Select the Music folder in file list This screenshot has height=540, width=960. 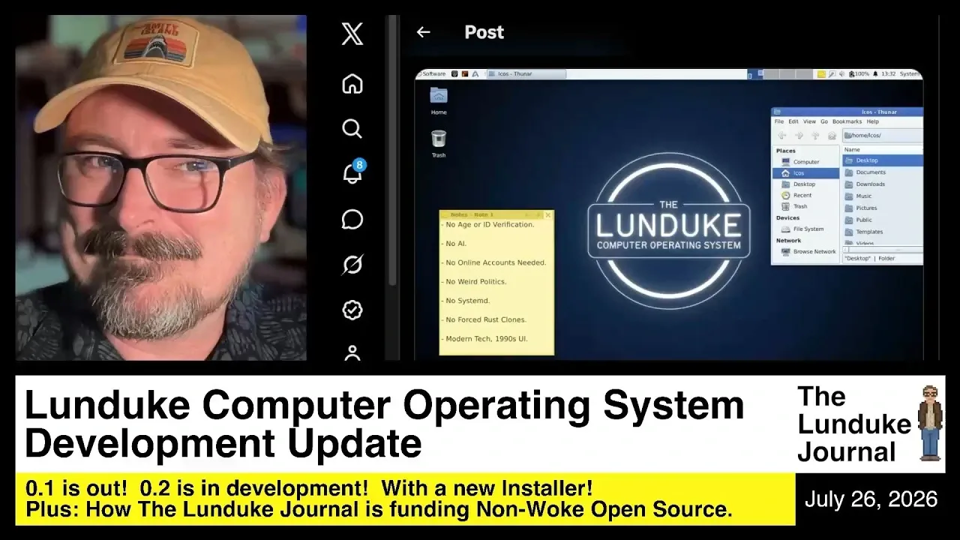click(x=882, y=196)
